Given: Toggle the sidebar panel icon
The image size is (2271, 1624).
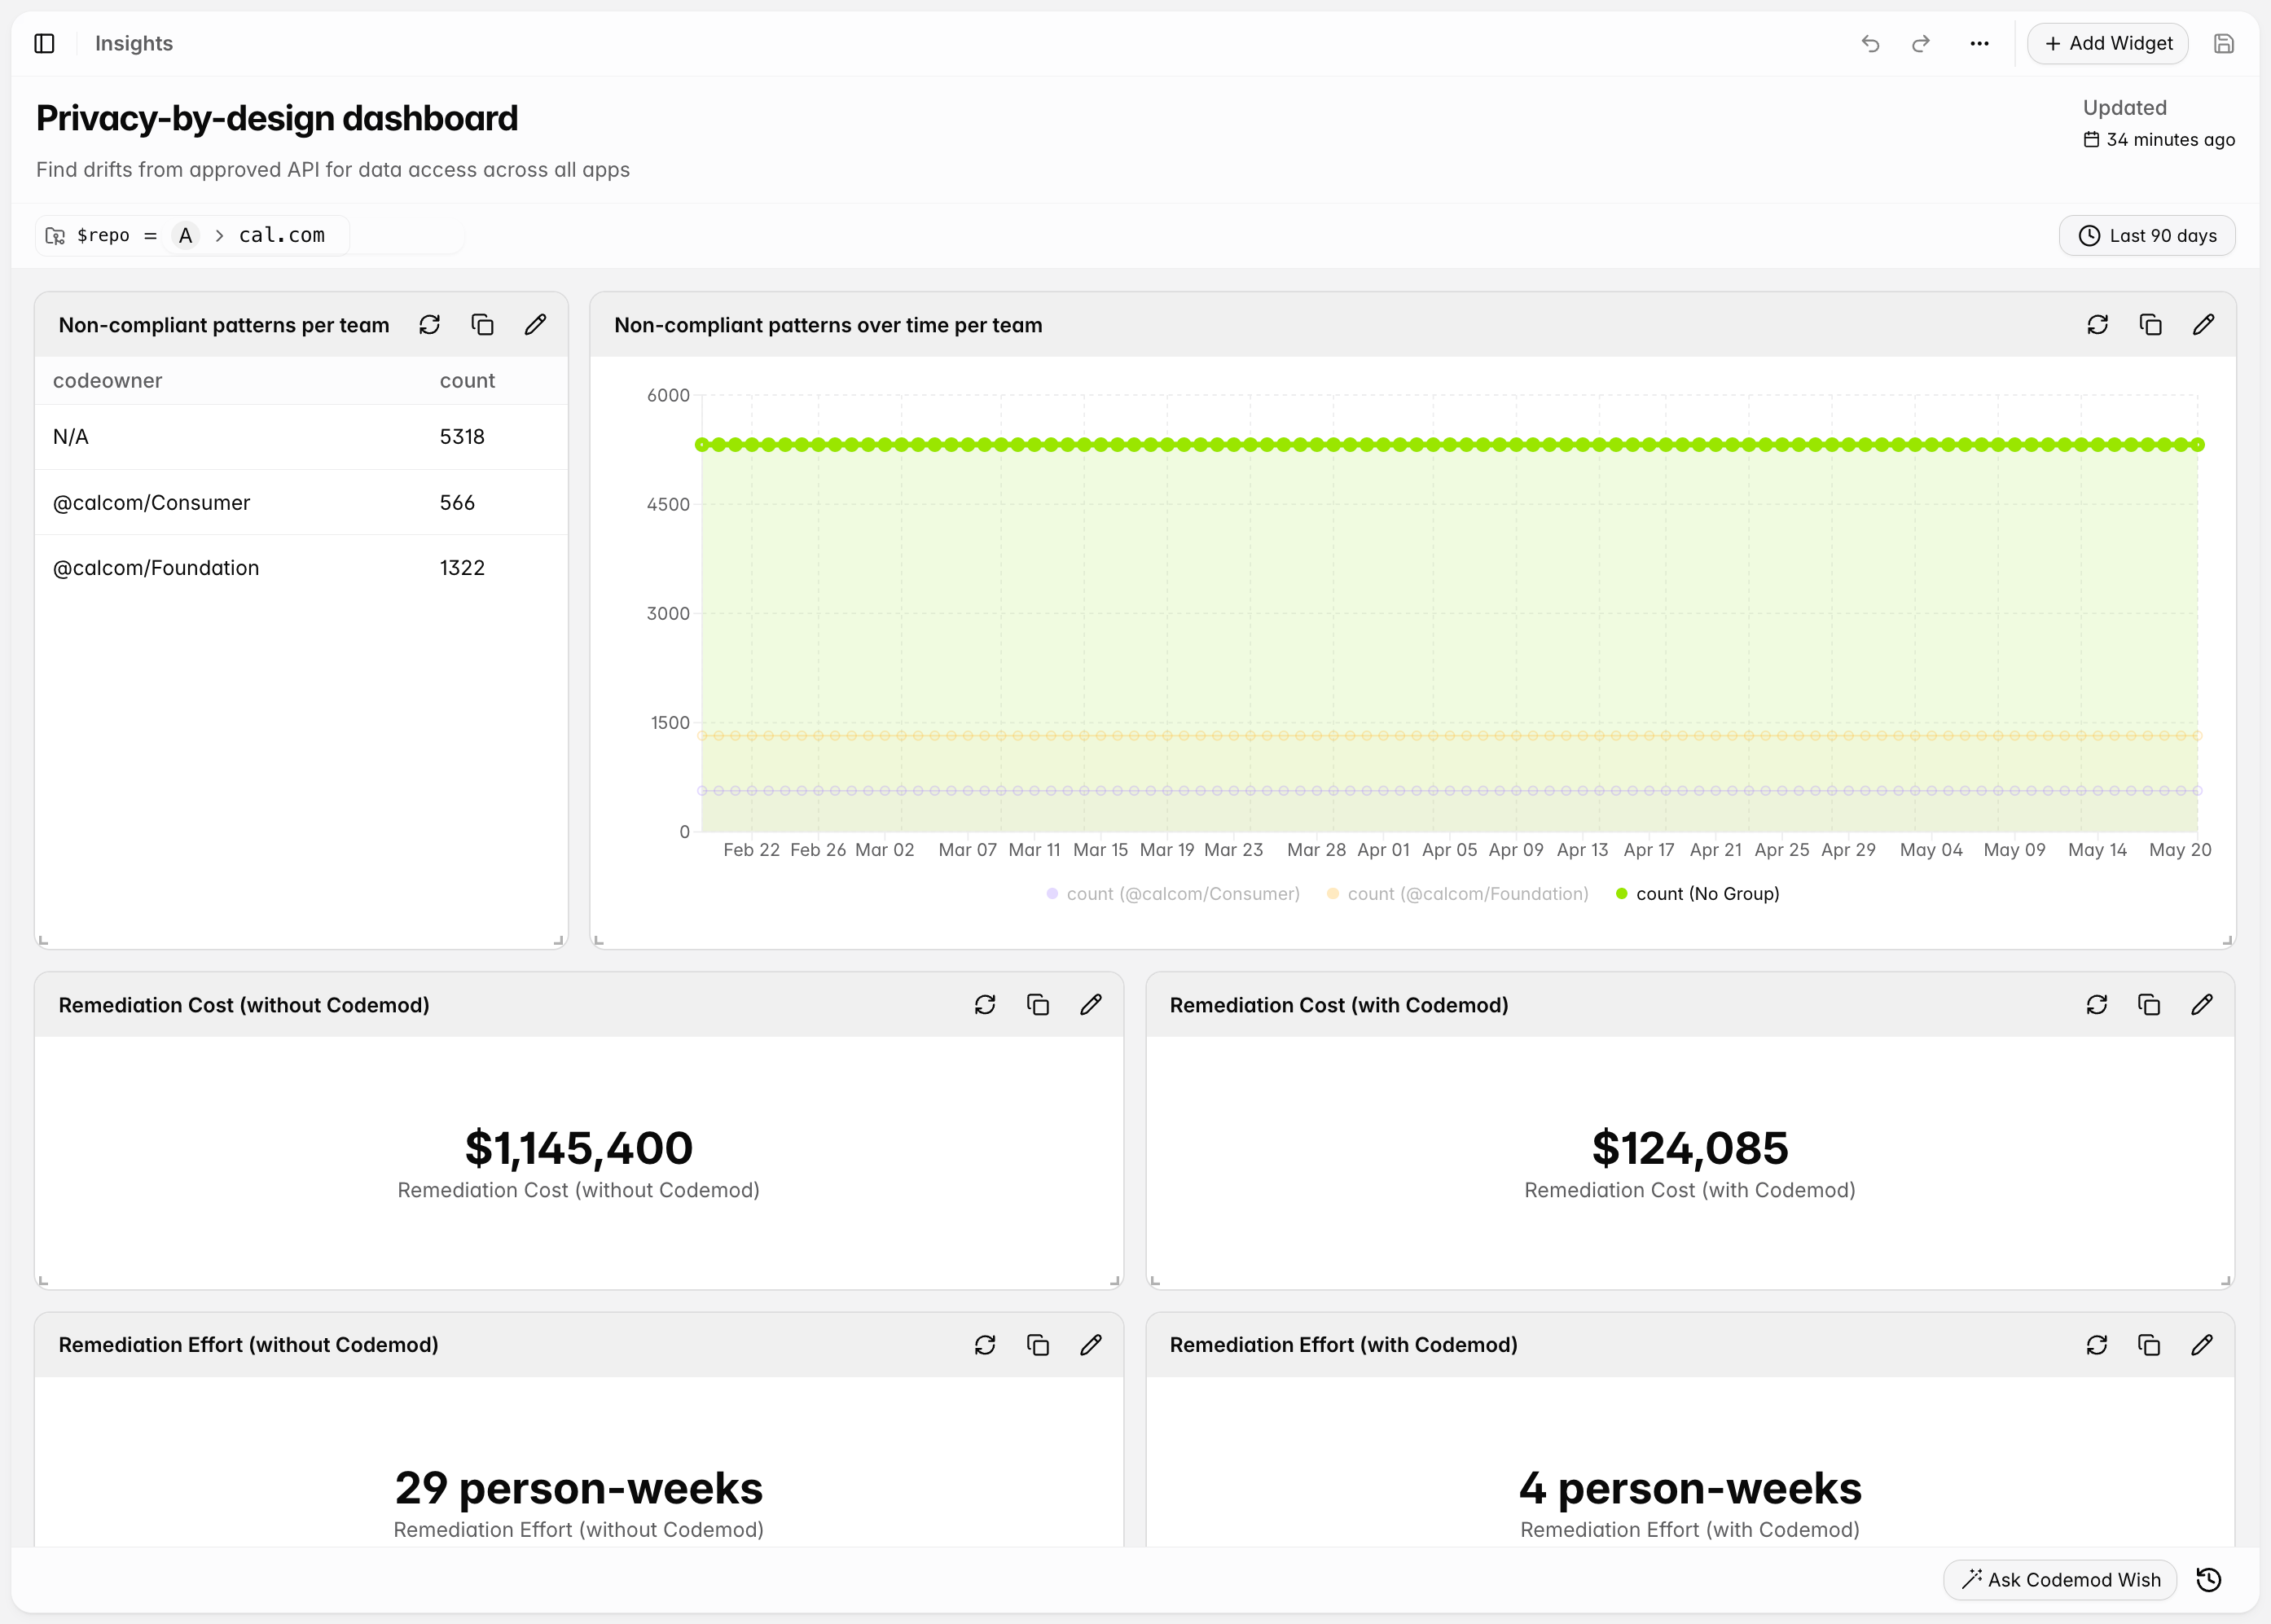Looking at the screenshot, I should click(x=44, y=43).
